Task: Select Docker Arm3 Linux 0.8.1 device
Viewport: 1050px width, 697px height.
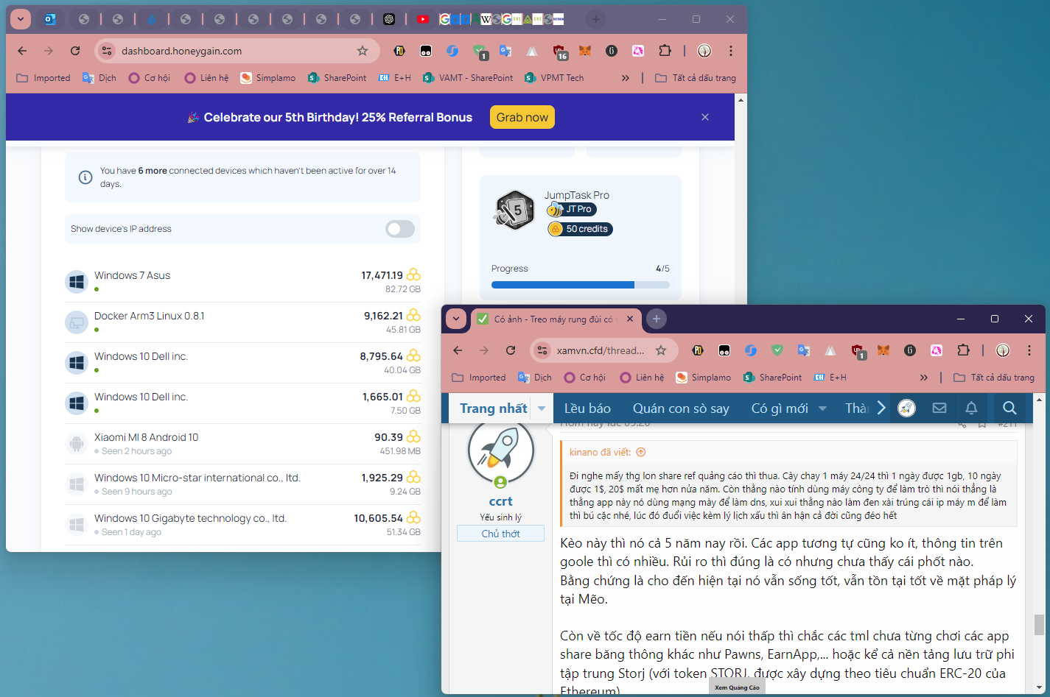Action: [x=242, y=322]
